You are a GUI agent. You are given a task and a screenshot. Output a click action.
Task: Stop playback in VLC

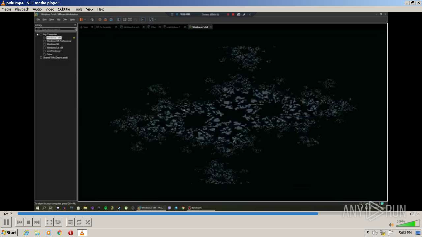pyautogui.click(x=28, y=222)
